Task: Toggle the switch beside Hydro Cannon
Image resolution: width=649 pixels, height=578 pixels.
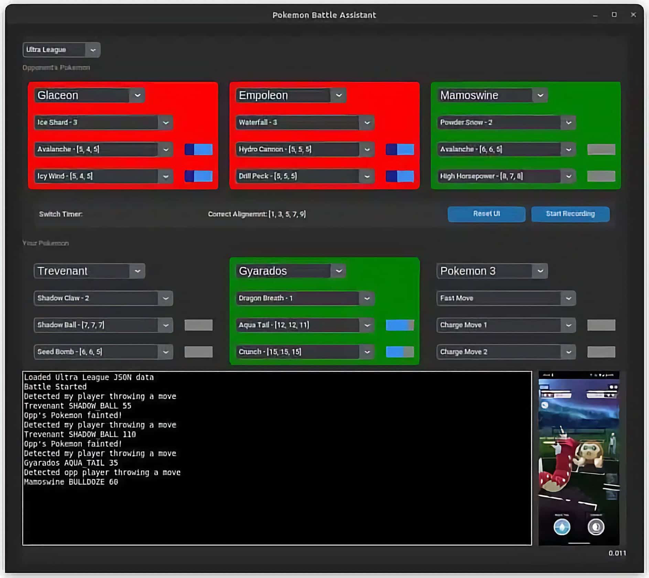Action: pyautogui.click(x=400, y=149)
